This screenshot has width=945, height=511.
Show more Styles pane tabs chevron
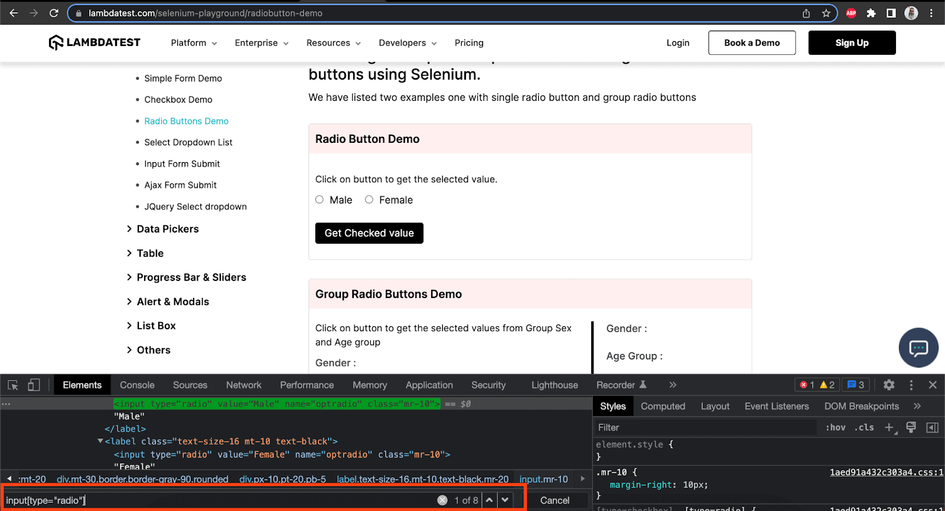tap(917, 406)
